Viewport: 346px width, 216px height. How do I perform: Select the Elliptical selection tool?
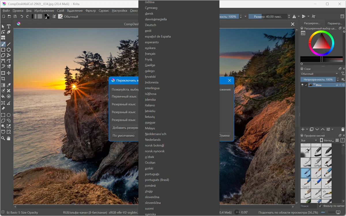(x=9, y=115)
